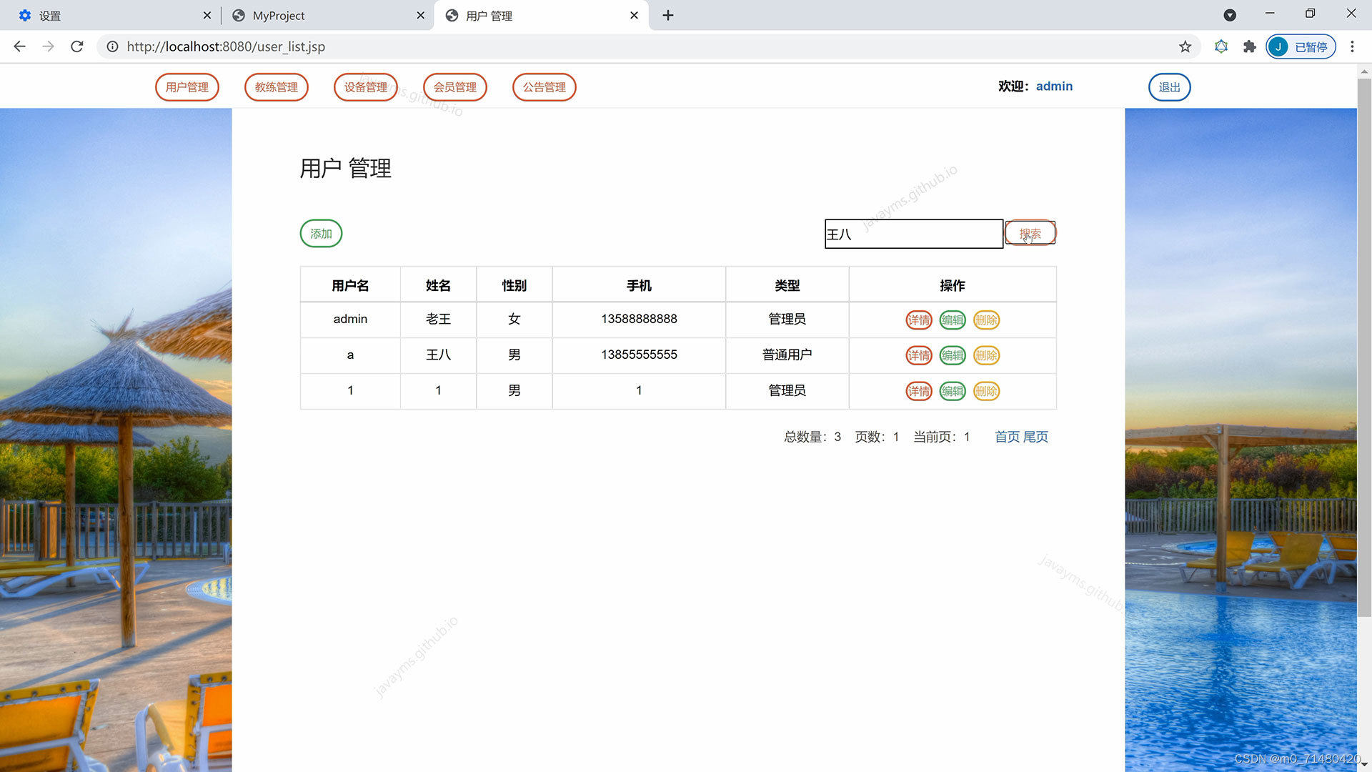This screenshot has height=772, width=1372.
Task: Click the 手机 column header
Action: click(x=639, y=285)
